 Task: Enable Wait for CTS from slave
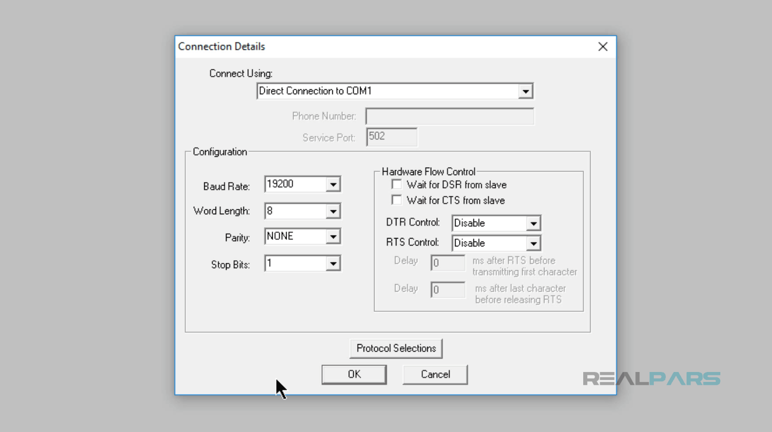(396, 199)
